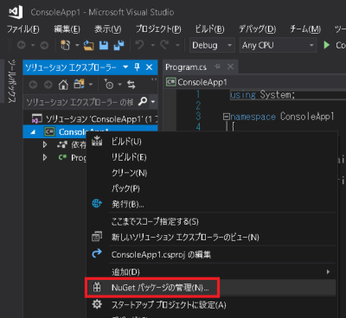
Task: Click sync with active document icon
Action: 131,85
